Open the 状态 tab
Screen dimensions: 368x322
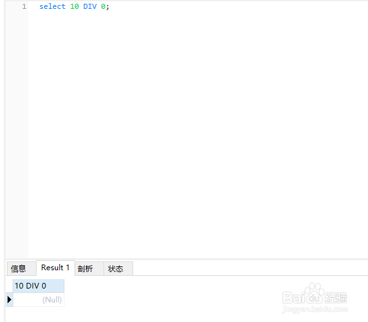(x=118, y=268)
